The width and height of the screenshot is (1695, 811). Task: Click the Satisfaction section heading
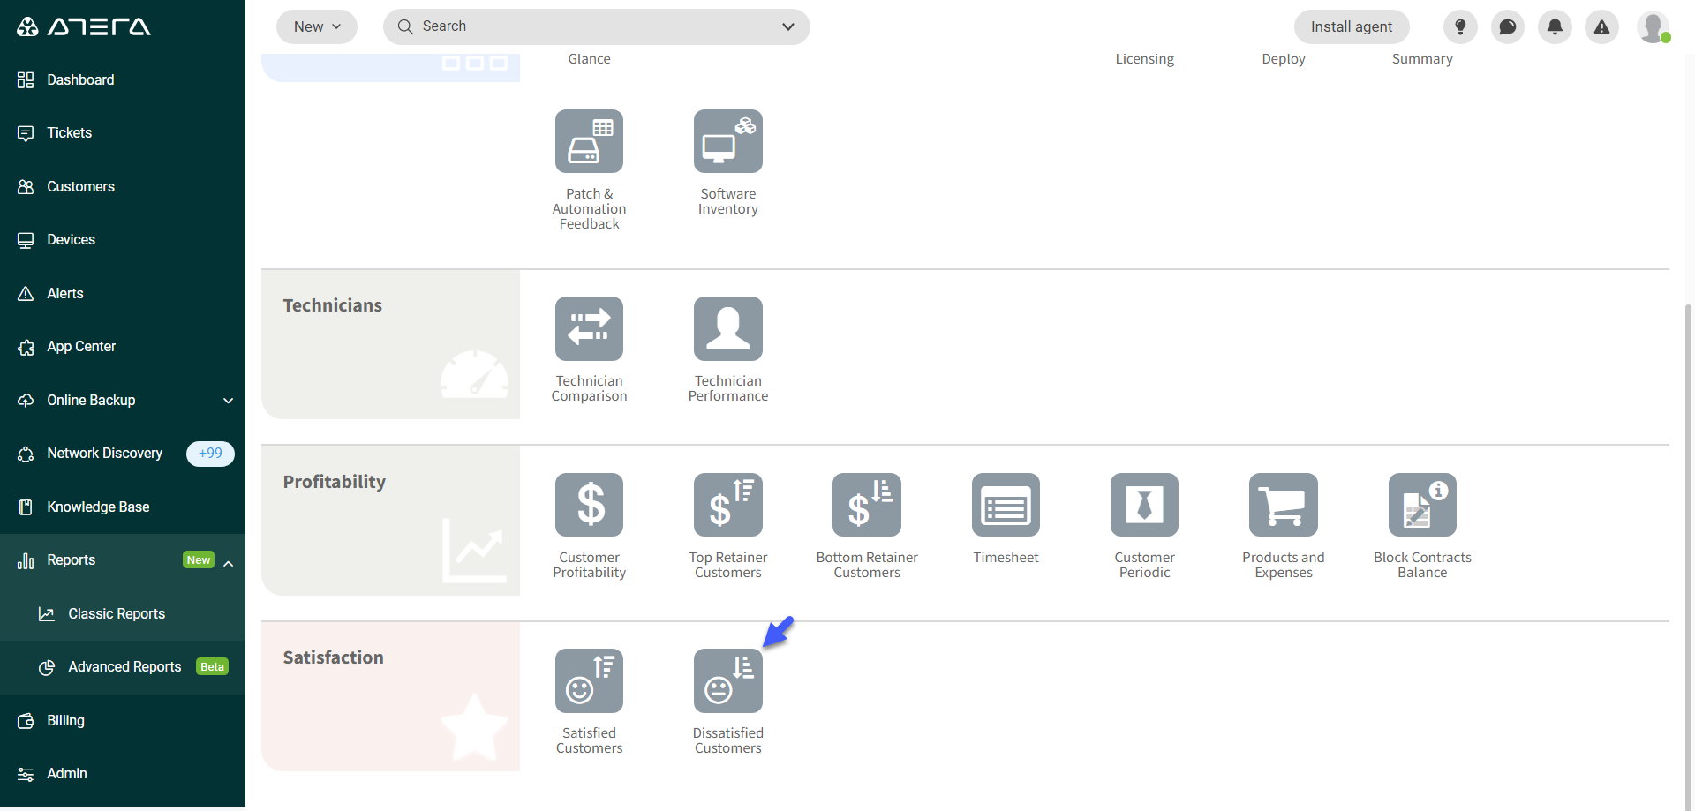pyautogui.click(x=334, y=657)
